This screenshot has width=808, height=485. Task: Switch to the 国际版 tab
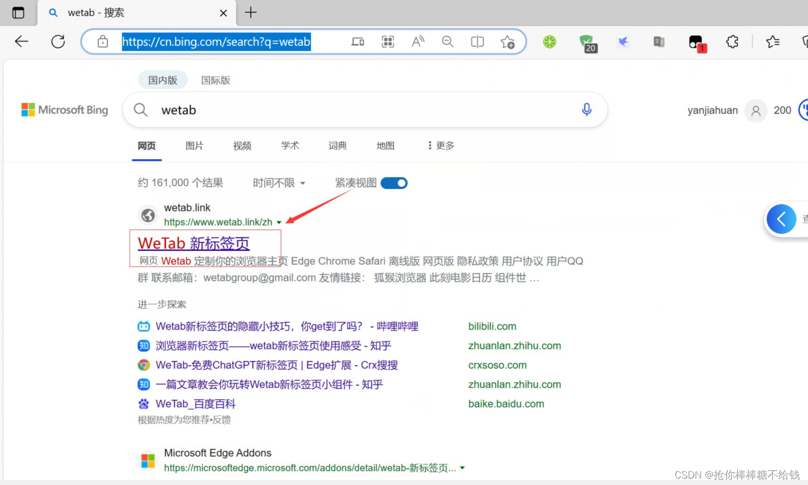pos(216,80)
